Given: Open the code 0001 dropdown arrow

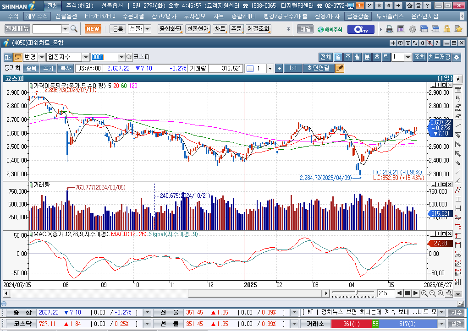Looking at the screenshot, I should (x=121, y=57).
